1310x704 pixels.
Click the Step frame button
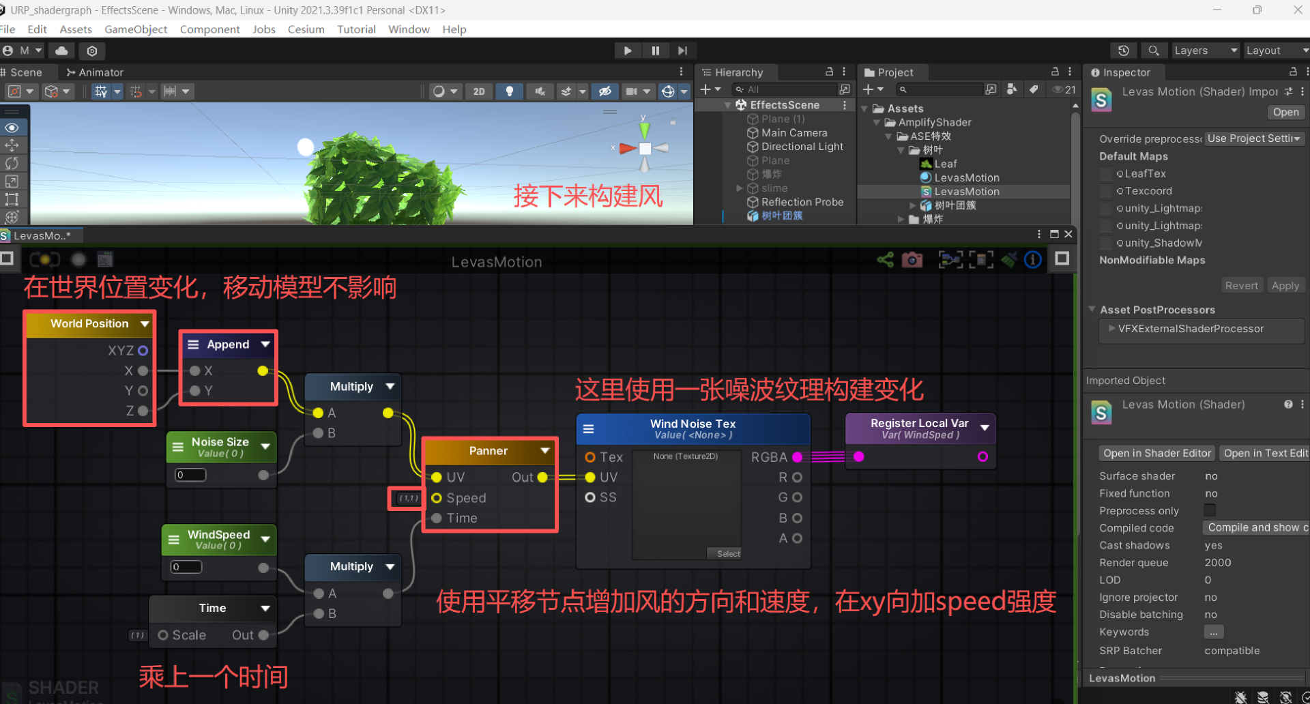[x=682, y=50]
